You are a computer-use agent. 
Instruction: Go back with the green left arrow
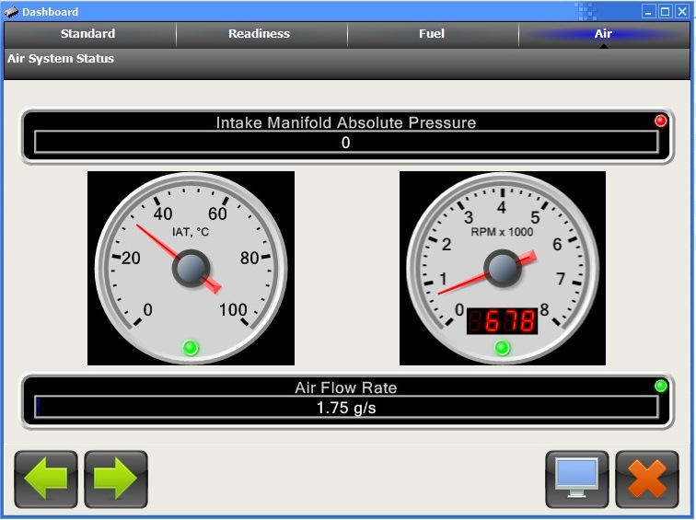coord(46,480)
